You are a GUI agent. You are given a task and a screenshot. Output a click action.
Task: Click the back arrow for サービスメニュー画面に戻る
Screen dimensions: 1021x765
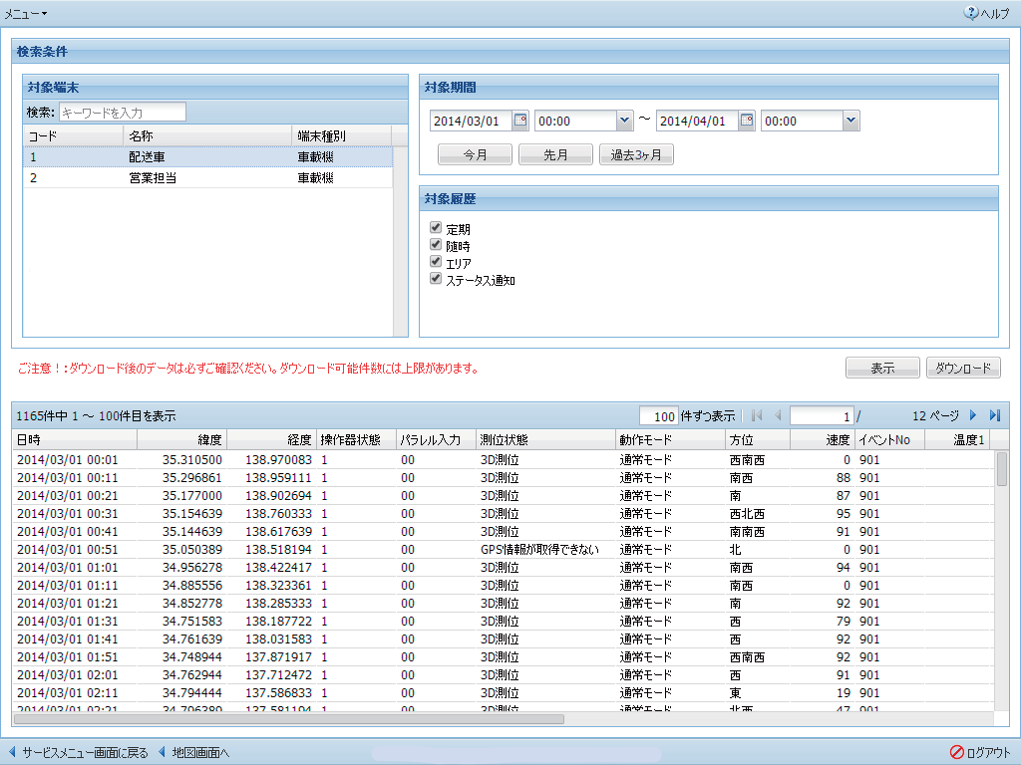[12, 752]
